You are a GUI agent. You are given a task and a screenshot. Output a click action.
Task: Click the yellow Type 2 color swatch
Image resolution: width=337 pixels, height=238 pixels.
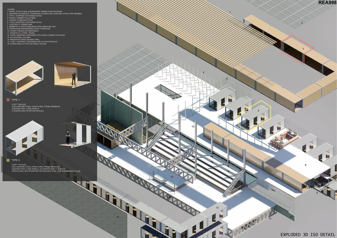[x=8, y=160]
